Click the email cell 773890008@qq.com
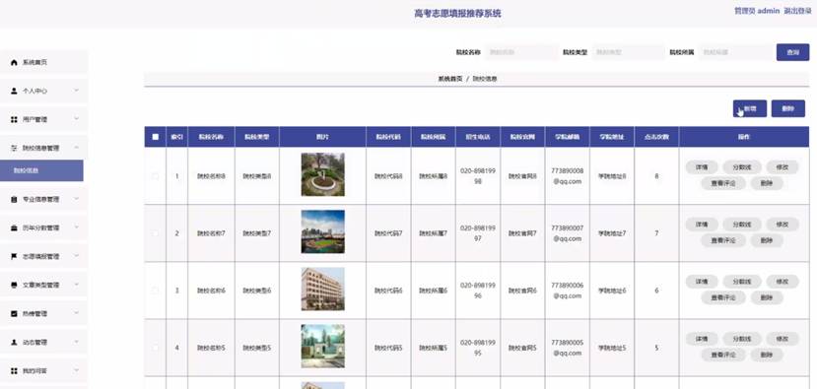This screenshot has width=817, height=389. pos(568,176)
